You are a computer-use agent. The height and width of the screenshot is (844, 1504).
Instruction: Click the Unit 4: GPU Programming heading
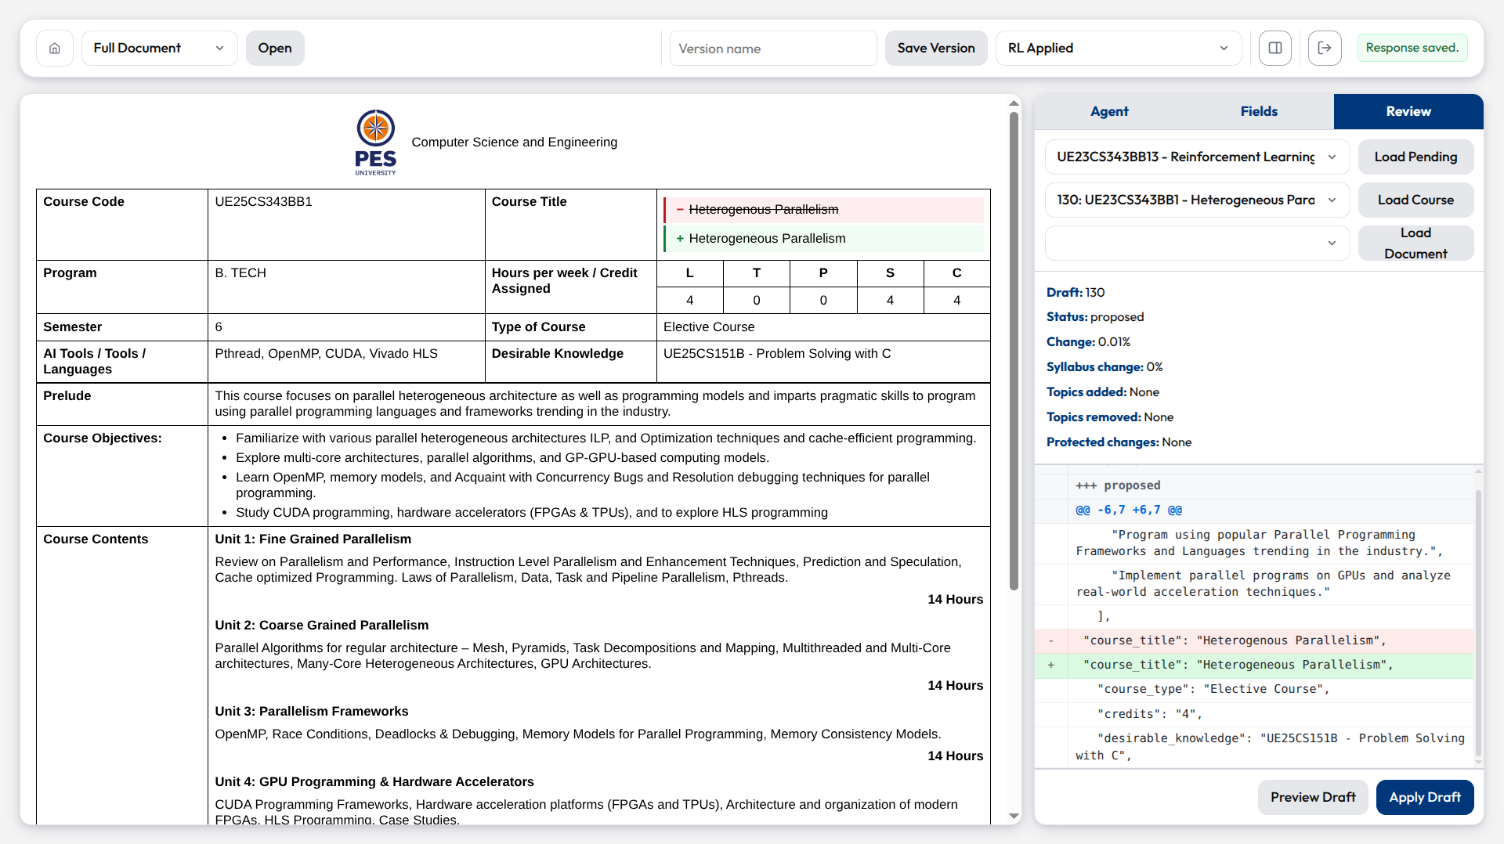(x=374, y=782)
